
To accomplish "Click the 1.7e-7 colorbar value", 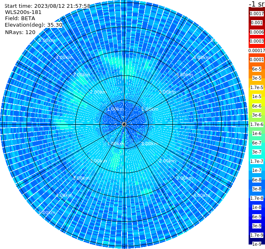I will (257, 161).
